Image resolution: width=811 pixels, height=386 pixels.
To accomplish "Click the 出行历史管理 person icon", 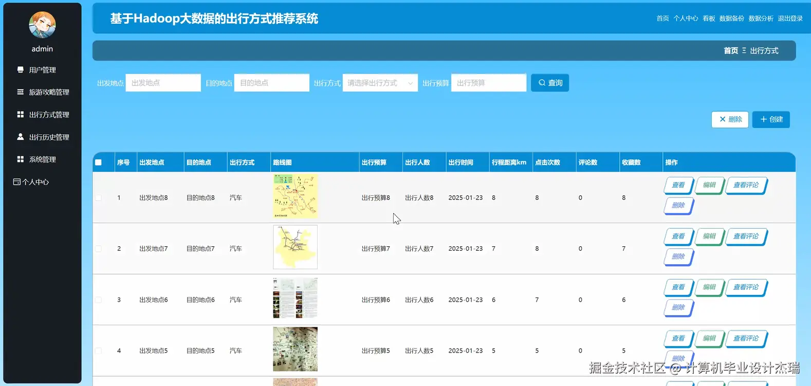I will click(x=21, y=137).
